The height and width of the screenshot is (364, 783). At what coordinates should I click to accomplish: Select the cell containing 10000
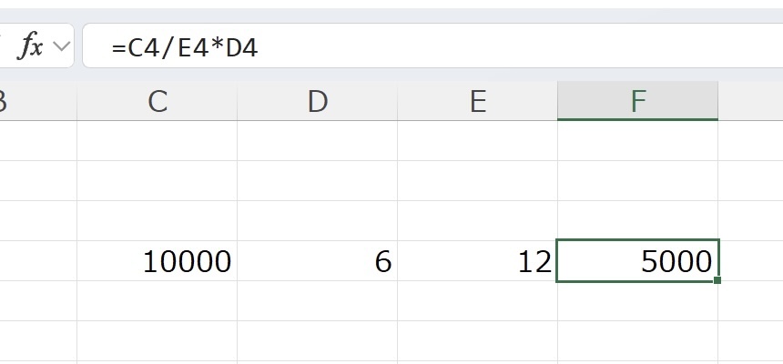158,261
